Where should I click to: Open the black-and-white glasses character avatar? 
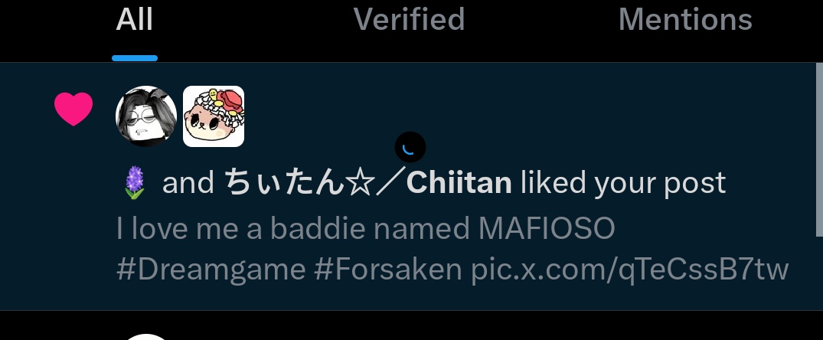pos(146,116)
